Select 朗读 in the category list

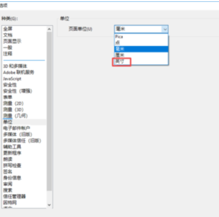point(8,159)
